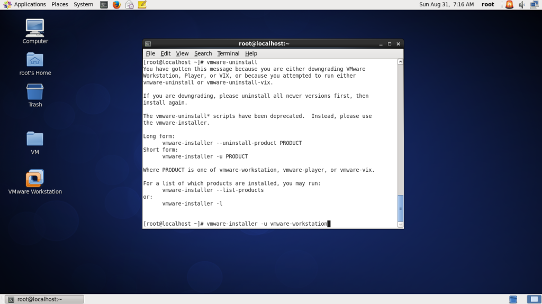Click the typed vmware-installer -u command line

pyautogui.click(x=267, y=224)
